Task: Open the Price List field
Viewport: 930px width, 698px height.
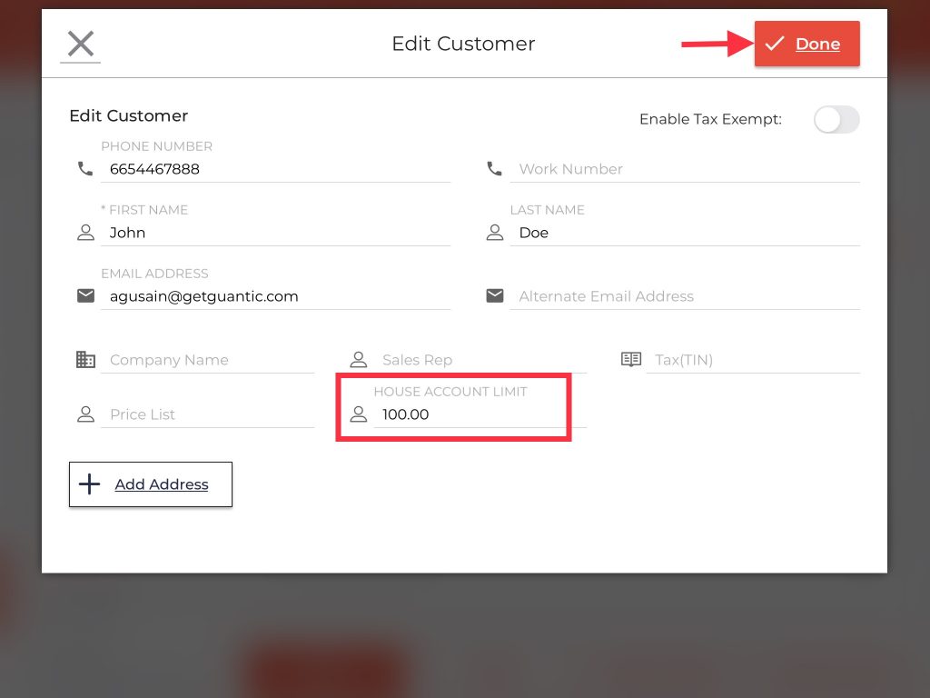Action: [207, 414]
